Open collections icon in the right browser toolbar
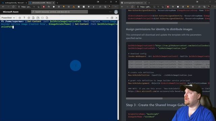The width and height of the screenshot is (216, 121). point(204,7)
